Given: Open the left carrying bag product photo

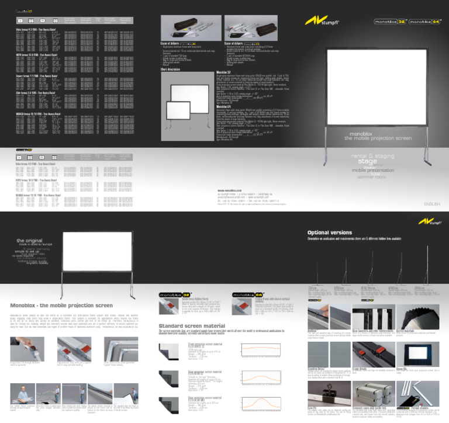Looking at the screenshot, I should click(191, 28).
